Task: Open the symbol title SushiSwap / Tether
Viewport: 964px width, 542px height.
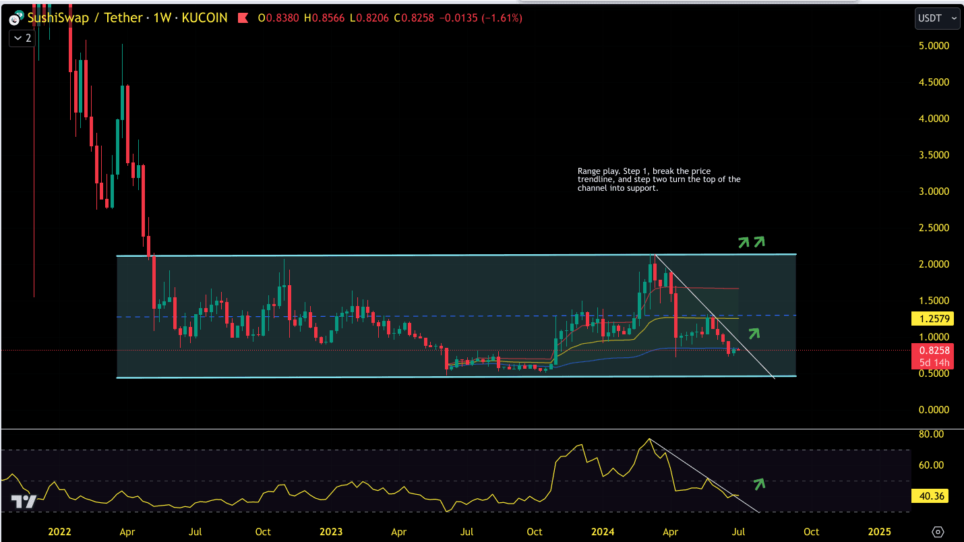Action: pos(84,18)
